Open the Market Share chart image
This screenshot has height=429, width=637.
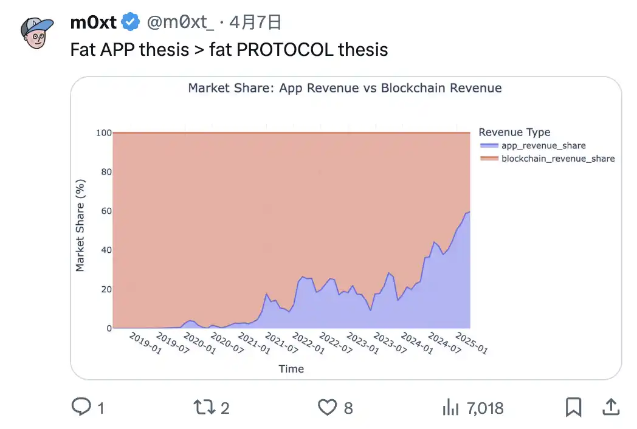[x=292, y=231]
